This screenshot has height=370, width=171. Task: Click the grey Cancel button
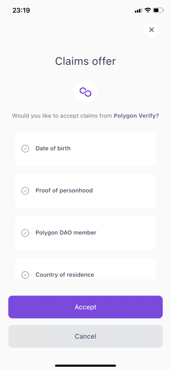pyautogui.click(x=85, y=336)
